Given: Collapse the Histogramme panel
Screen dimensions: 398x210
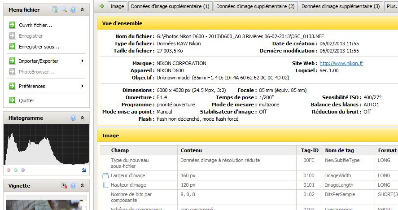Looking at the screenshot, I should click(82, 118).
